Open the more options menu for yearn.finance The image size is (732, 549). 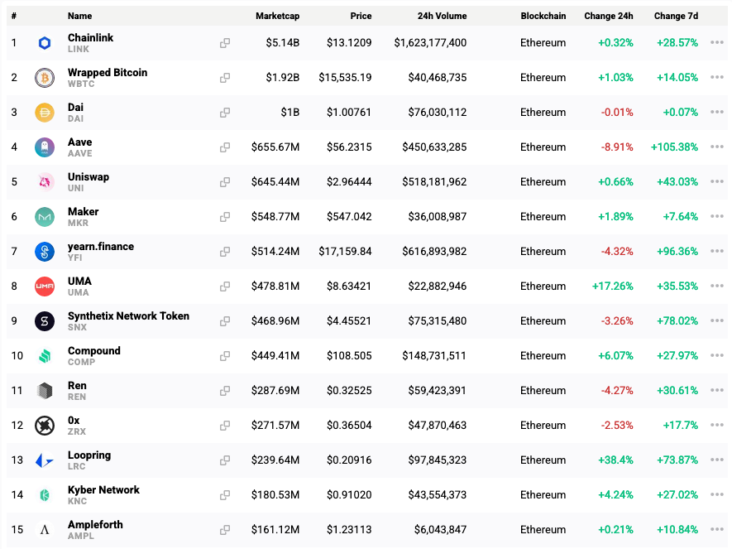[x=717, y=251]
